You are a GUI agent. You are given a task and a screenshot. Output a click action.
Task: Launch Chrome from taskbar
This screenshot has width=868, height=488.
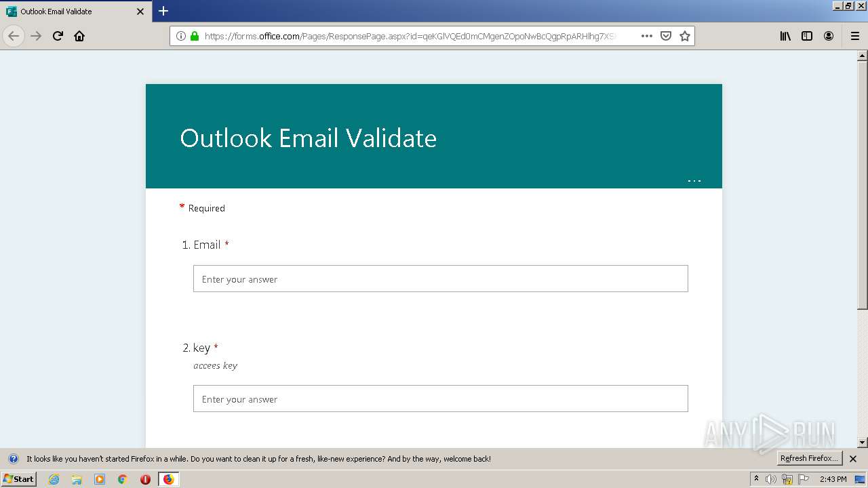pyautogui.click(x=123, y=479)
